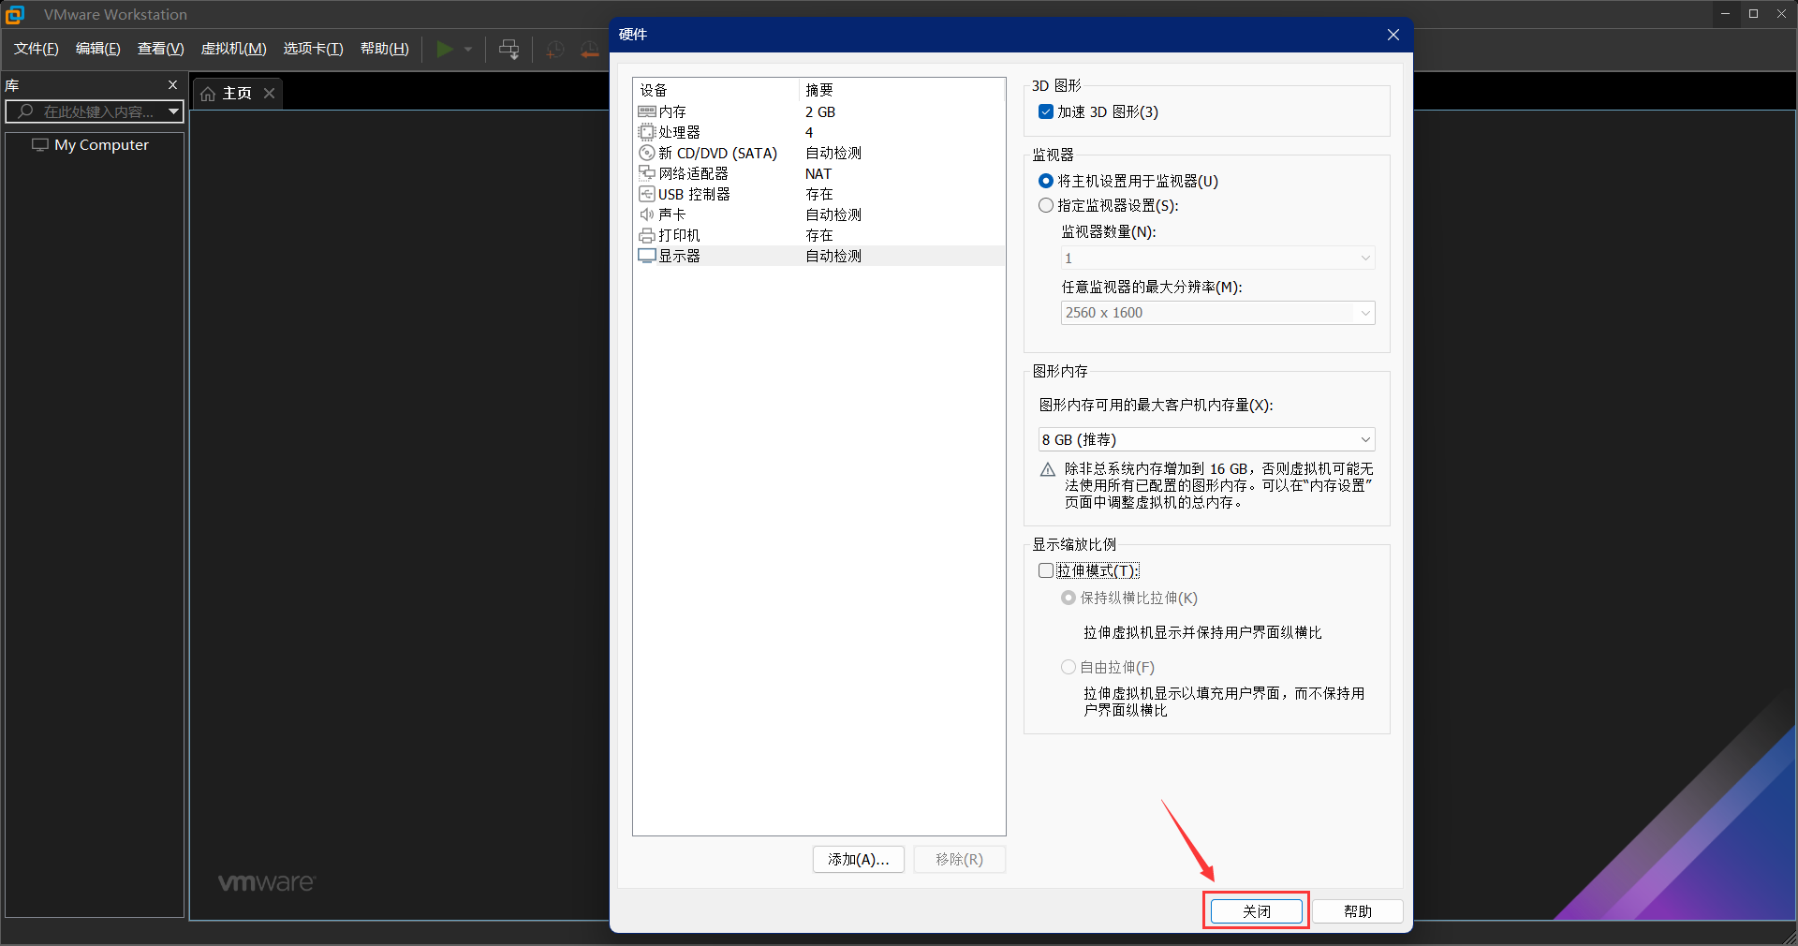Click the processor summary value 4
Viewport: 1798px width, 946px height.
[x=809, y=132]
